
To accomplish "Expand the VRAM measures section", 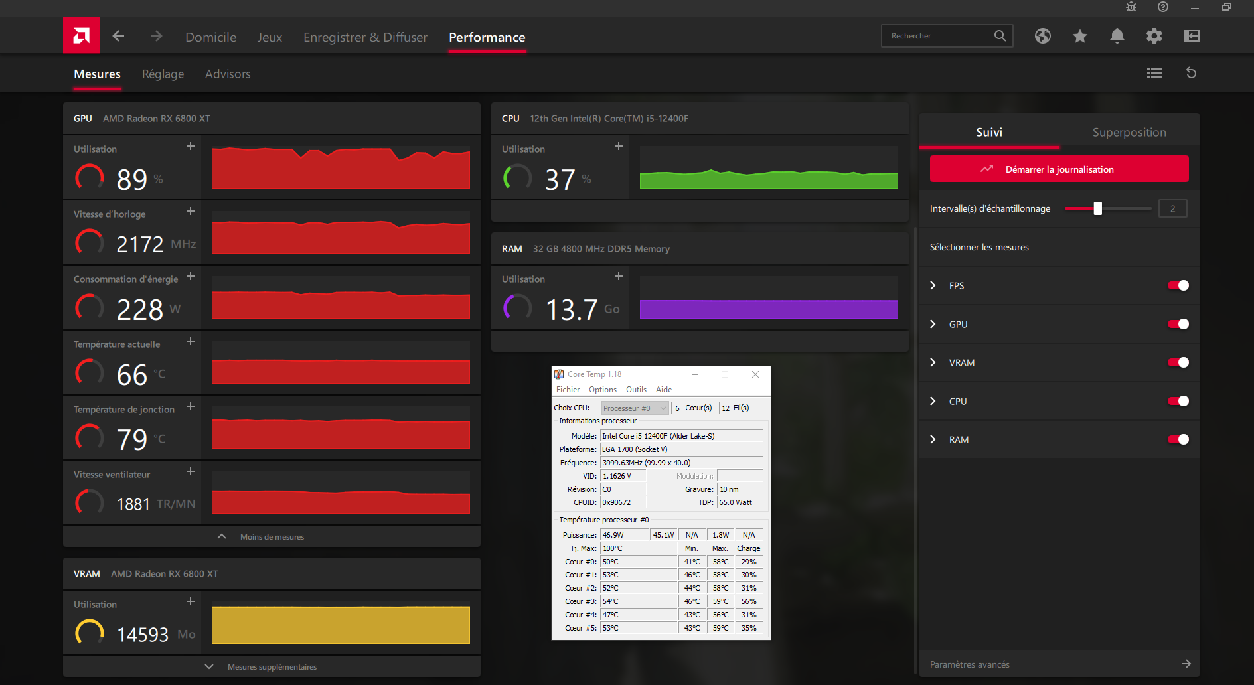I will (x=933, y=362).
